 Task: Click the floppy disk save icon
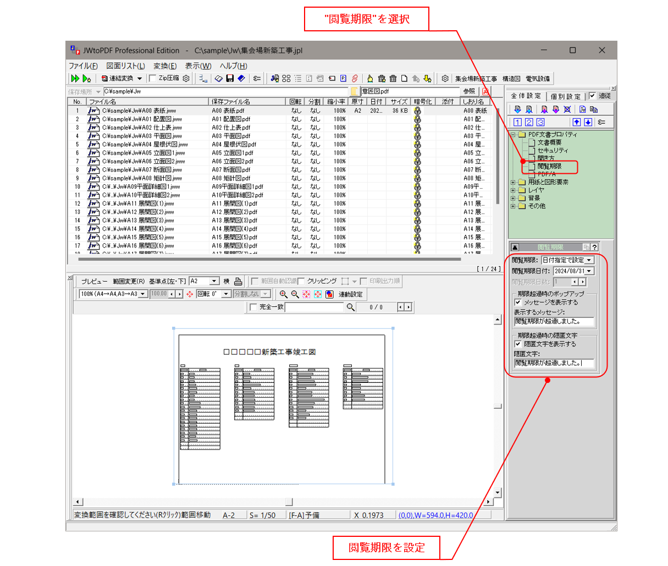tap(230, 79)
